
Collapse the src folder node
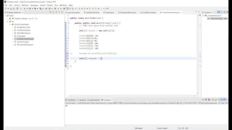point(8,22)
